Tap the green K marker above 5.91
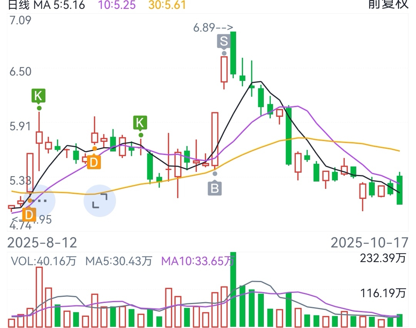Viewport: 416px width, 328px height. pos(39,96)
